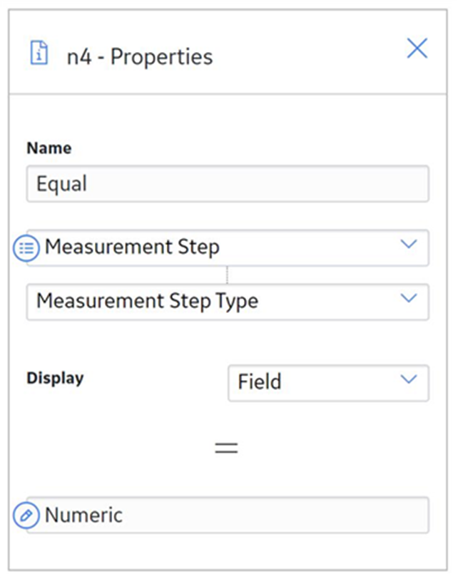458x579 pixels.
Task: Click the n4 - Properties title
Action: (140, 57)
